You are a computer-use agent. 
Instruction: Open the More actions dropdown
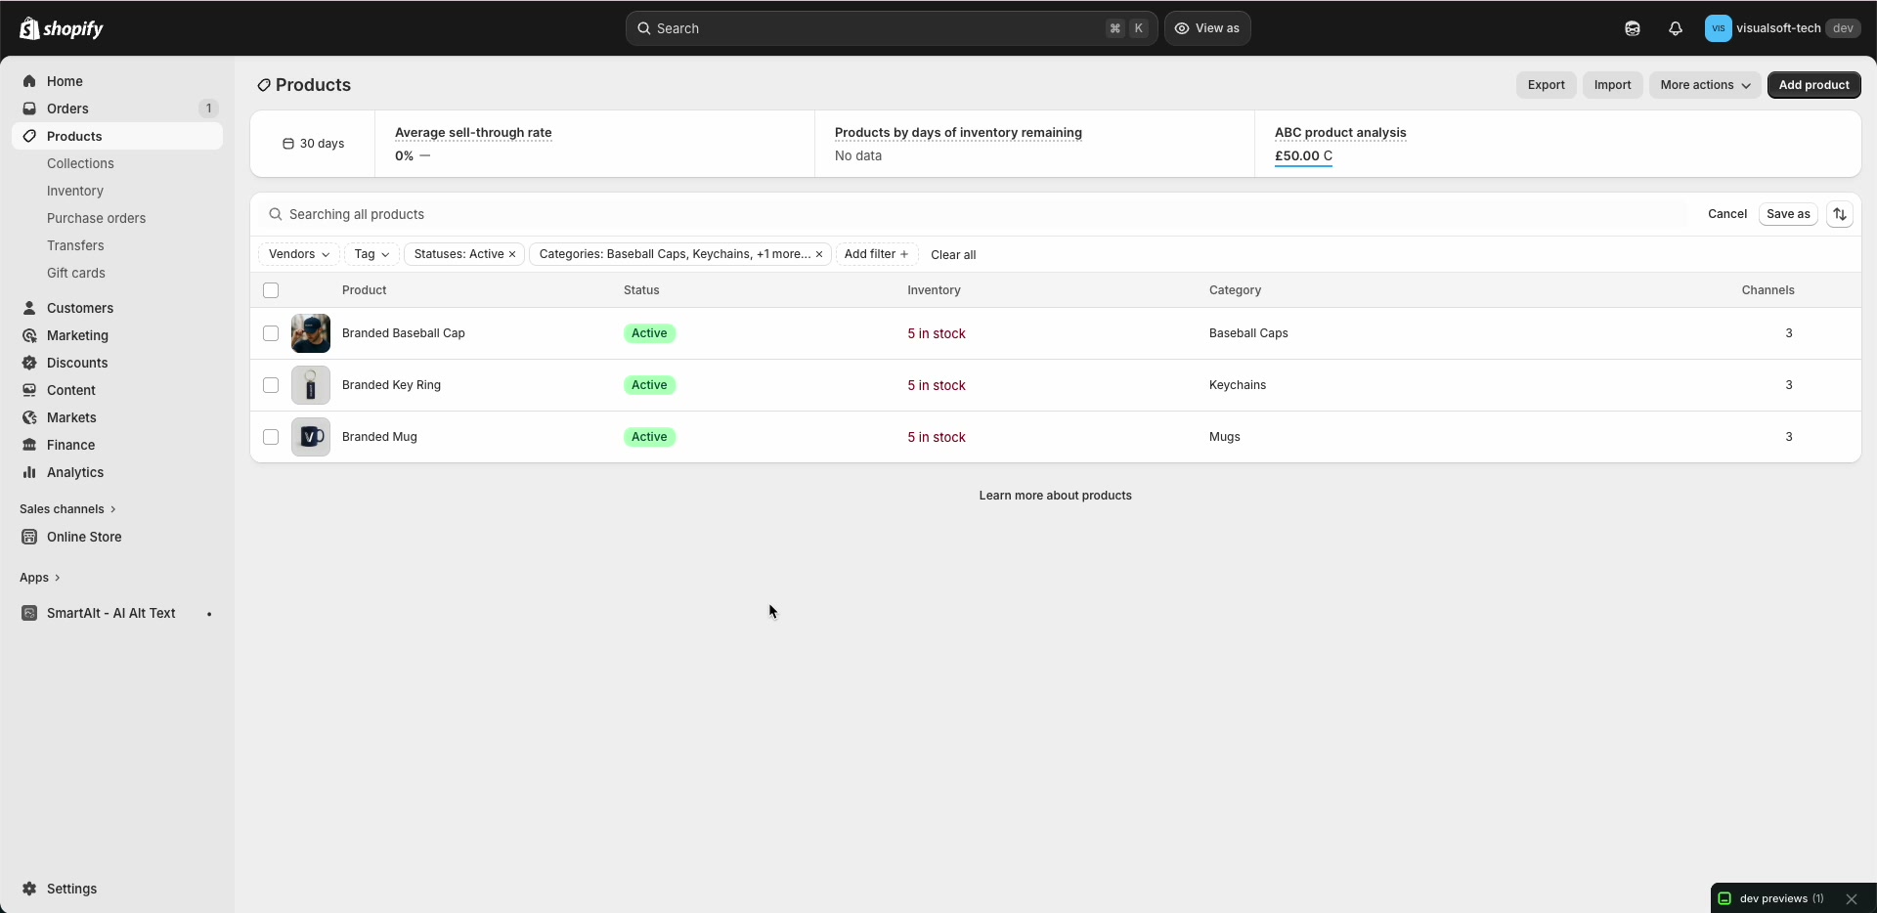click(x=1704, y=85)
